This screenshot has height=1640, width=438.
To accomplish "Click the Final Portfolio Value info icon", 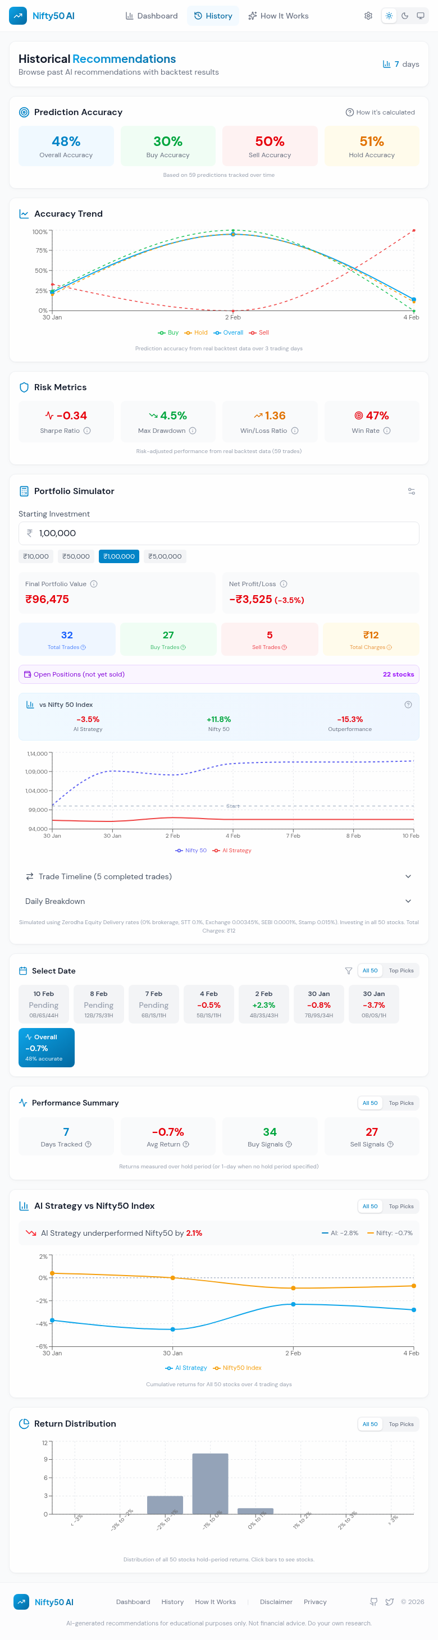I will tap(94, 584).
